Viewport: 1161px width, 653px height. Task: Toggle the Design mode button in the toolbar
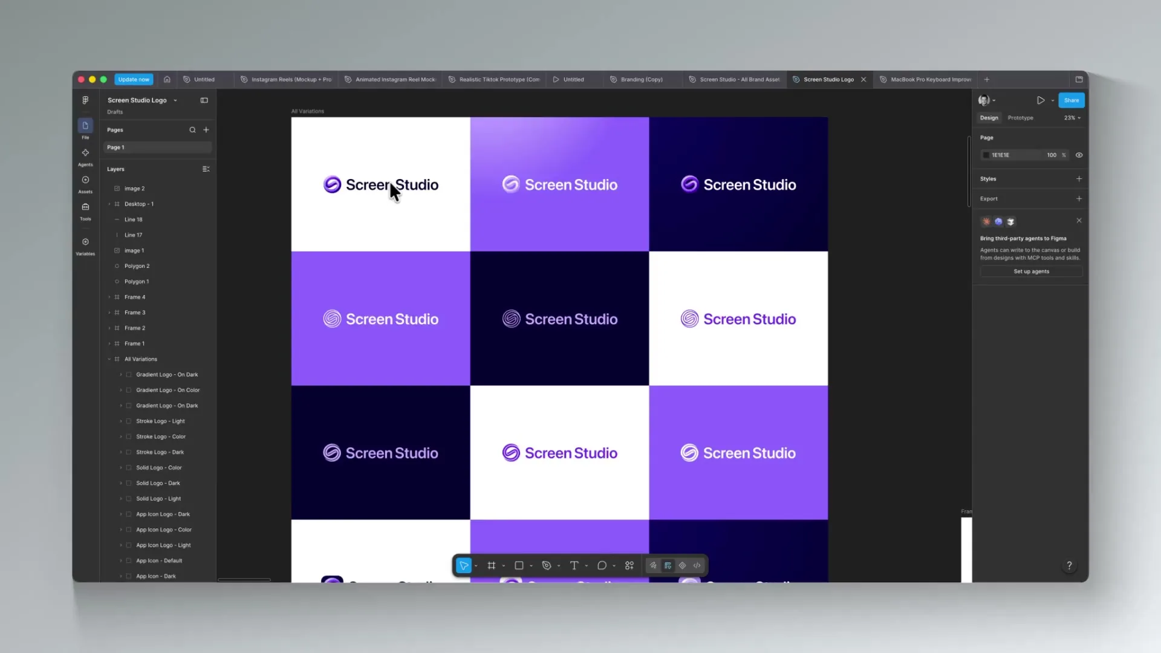tap(668, 565)
